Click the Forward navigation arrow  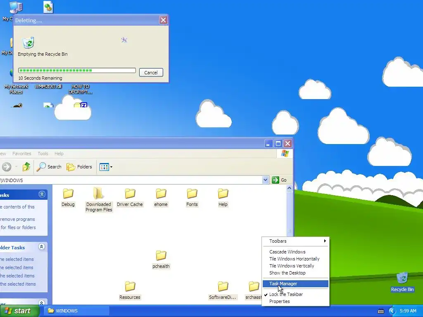(x=7, y=167)
